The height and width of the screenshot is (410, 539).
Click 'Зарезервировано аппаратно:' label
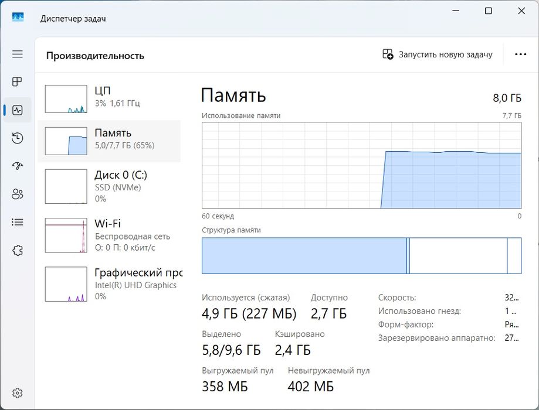point(436,338)
